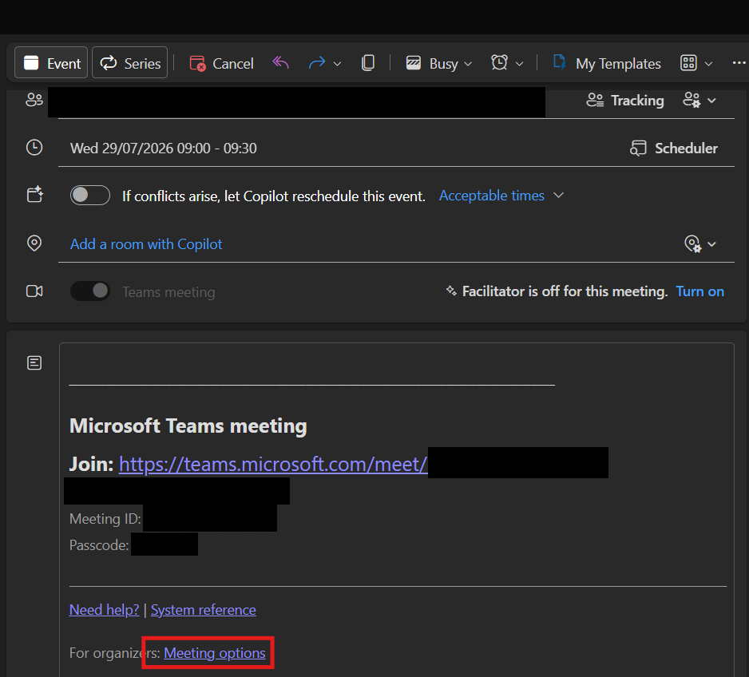
Task: Open the Teams join meeting link
Action: click(x=273, y=464)
